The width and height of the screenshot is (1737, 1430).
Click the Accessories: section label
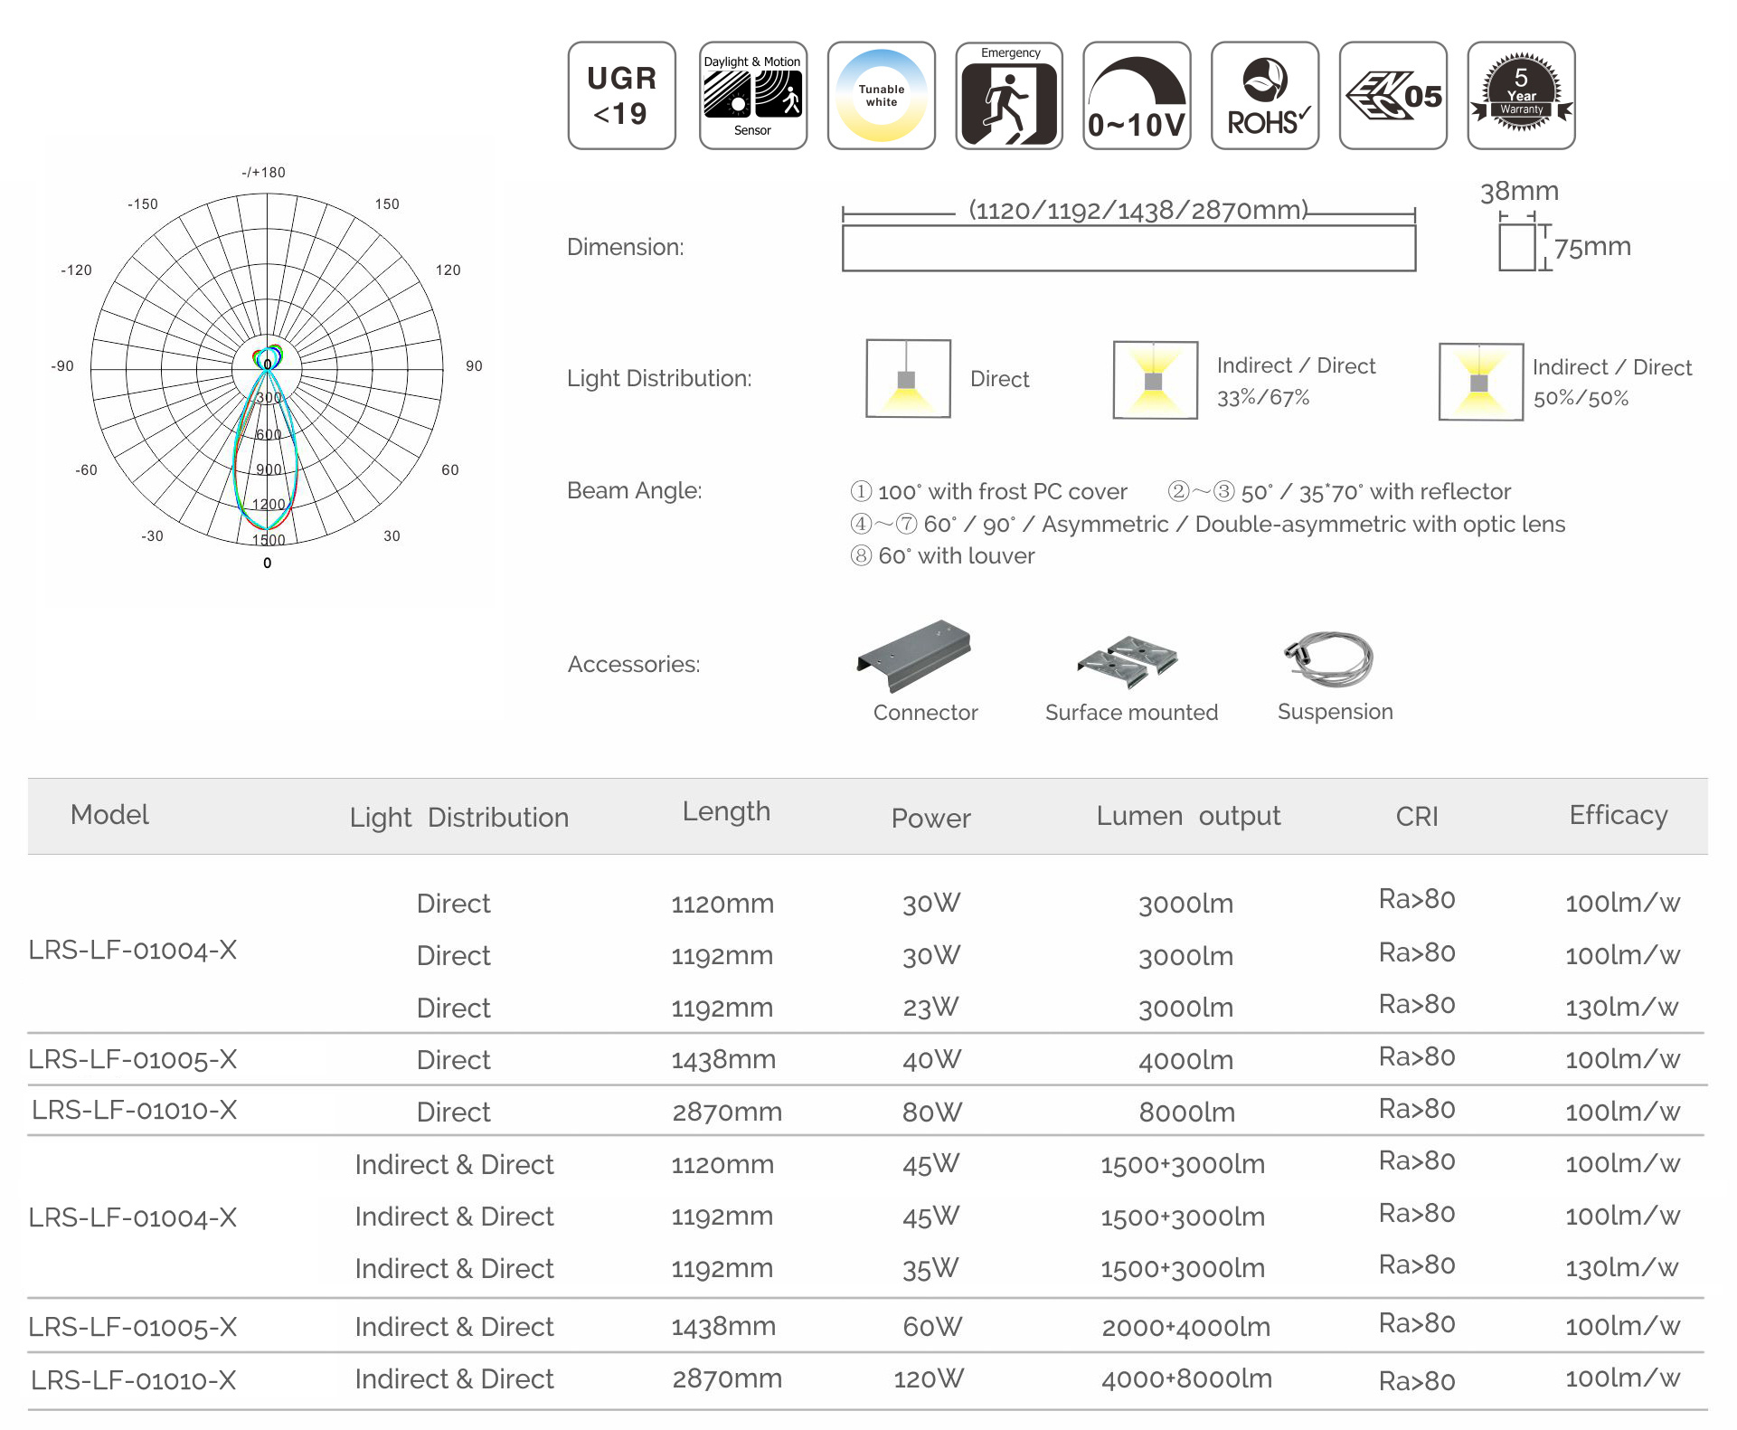pyautogui.click(x=634, y=665)
